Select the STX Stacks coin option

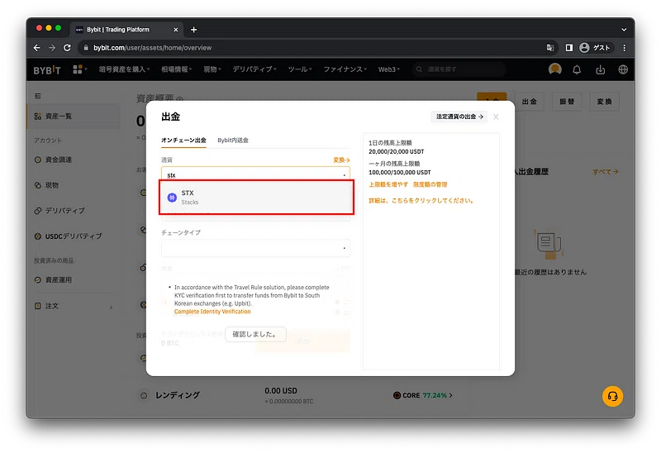(256, 198)
